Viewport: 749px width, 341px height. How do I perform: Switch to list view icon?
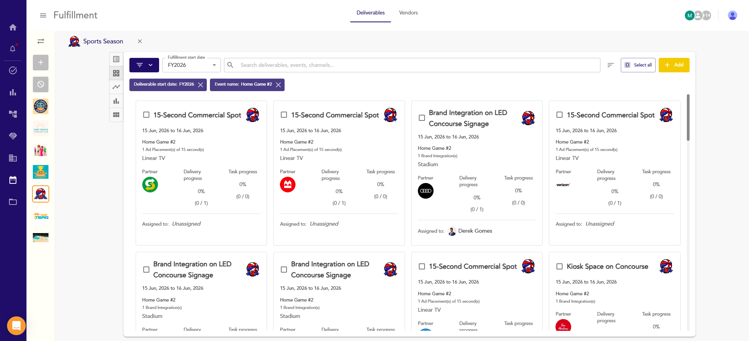[x=116, y=59]
